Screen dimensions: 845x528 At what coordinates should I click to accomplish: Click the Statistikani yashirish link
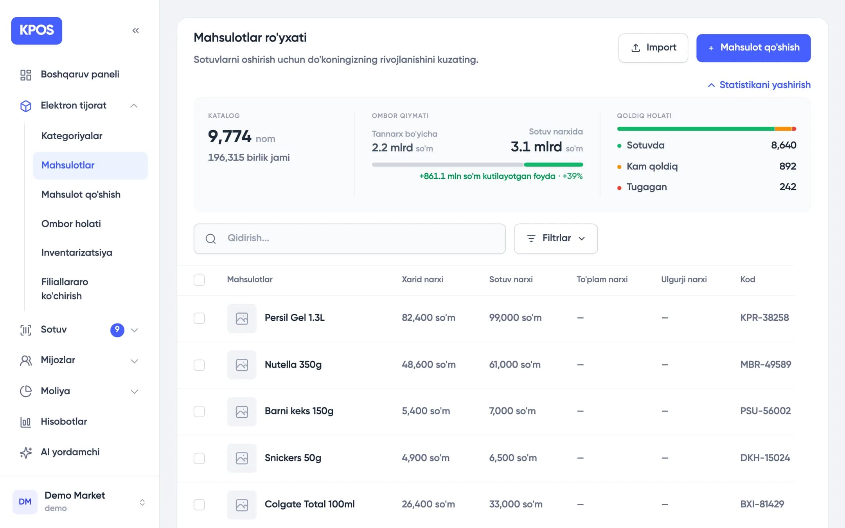point(759,85)
